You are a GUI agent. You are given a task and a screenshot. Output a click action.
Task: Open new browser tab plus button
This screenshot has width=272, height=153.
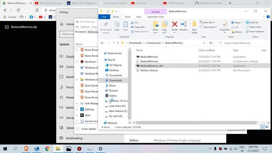tap(230, 3)
